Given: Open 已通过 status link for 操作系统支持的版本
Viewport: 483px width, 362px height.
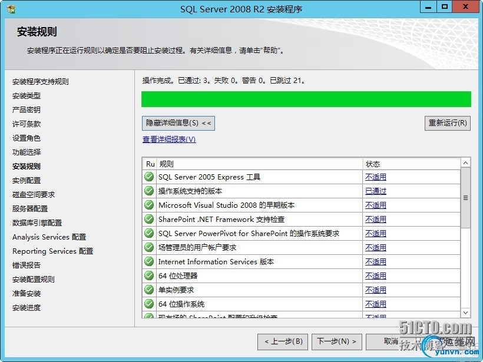Looking at the screenshot, I should tap(375, 191).
